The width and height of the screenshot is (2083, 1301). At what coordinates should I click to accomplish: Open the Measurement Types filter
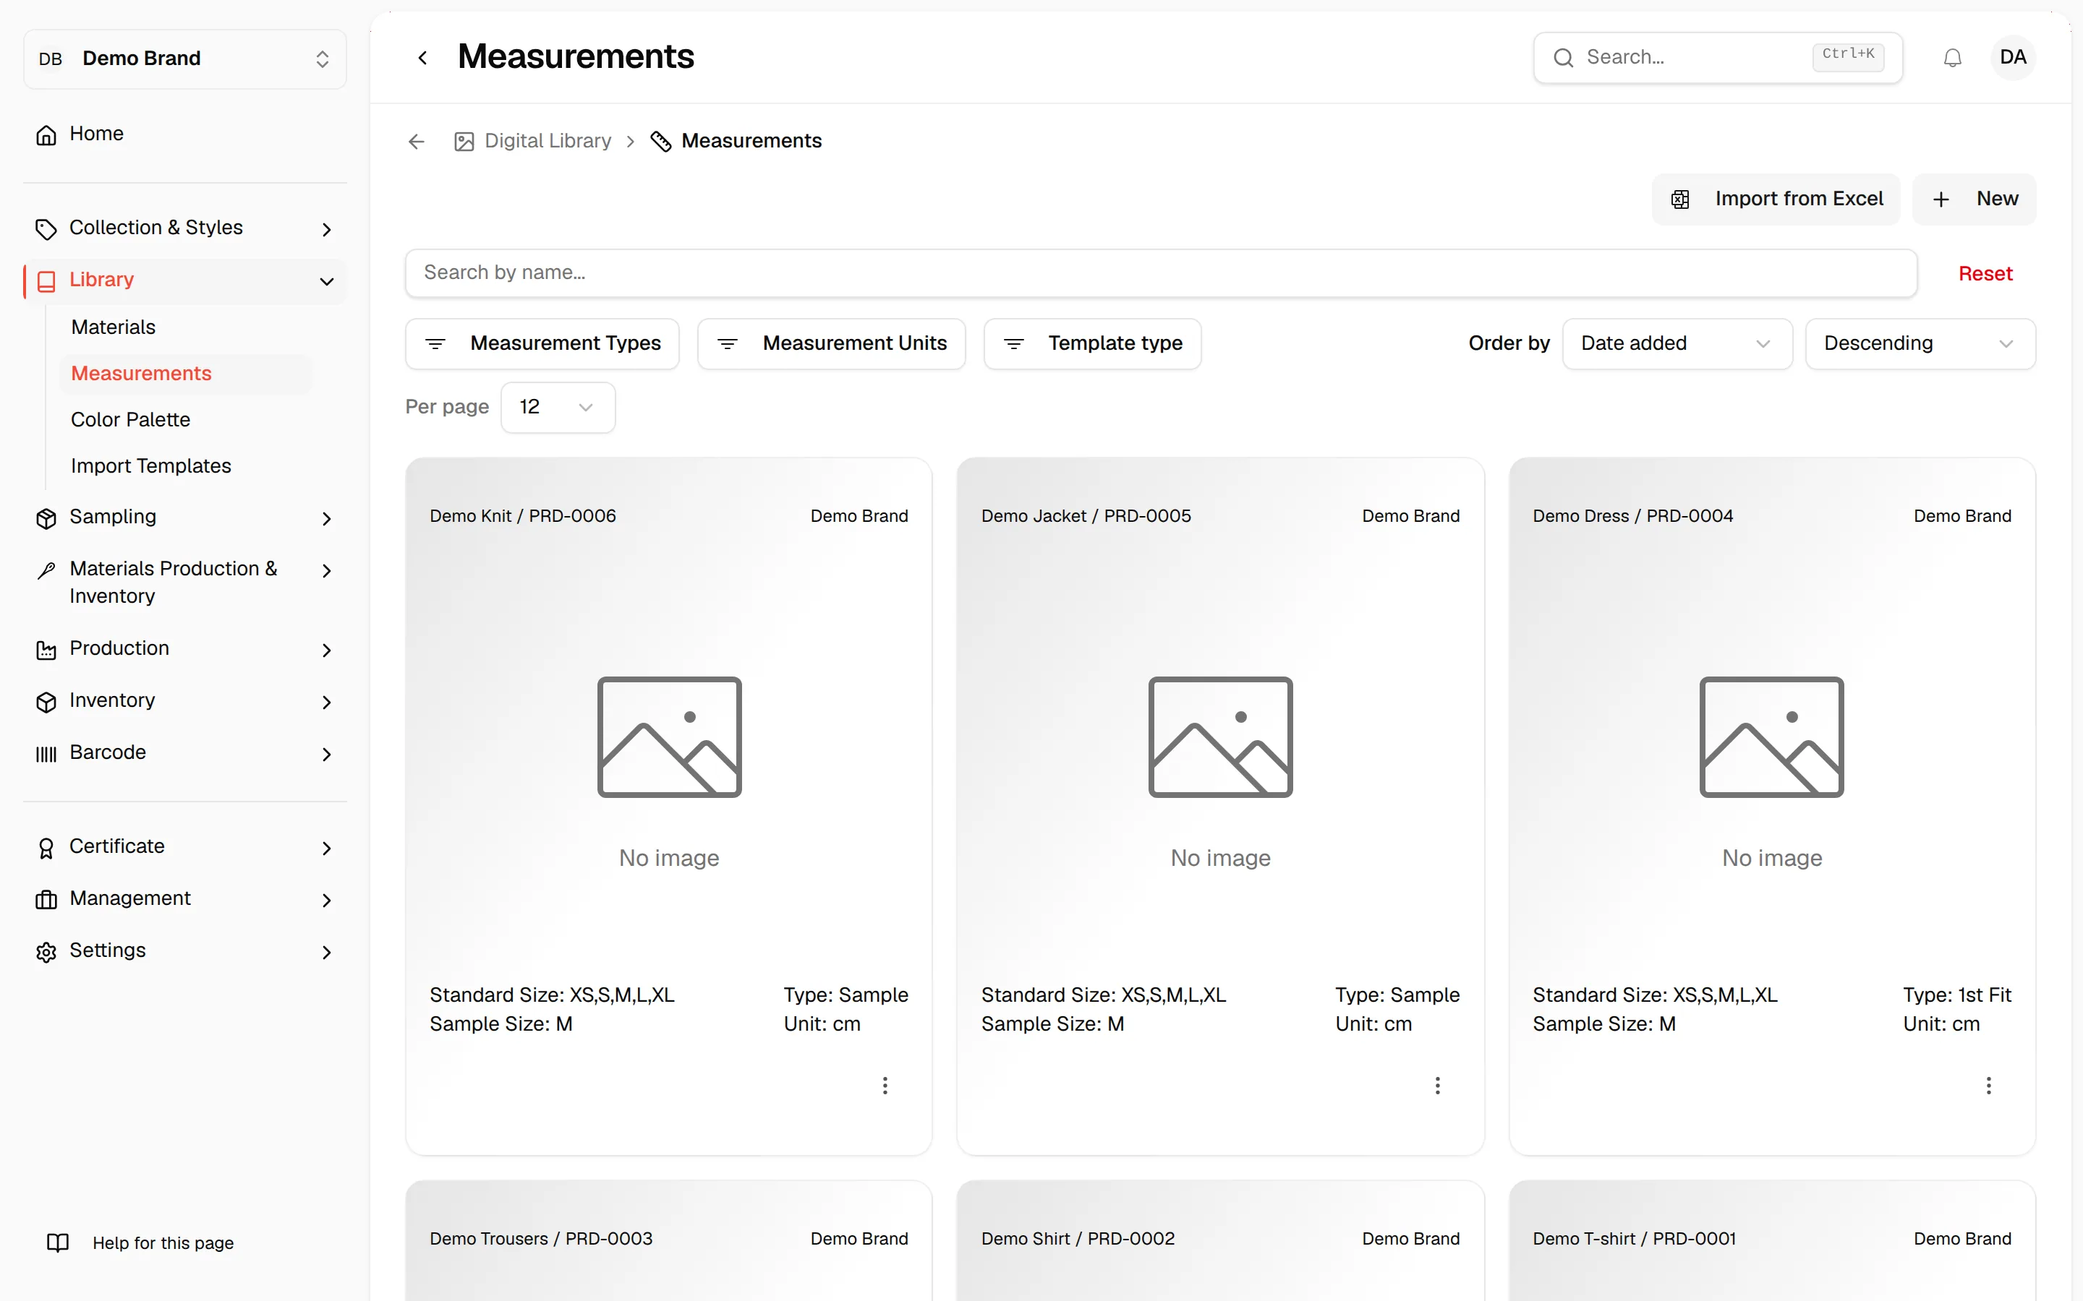[x=542, y=343]
